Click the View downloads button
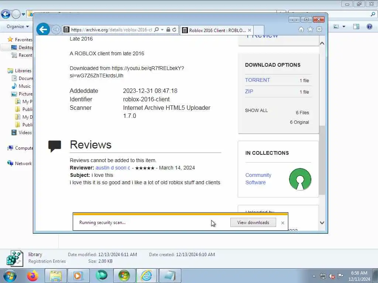 (x=253, y=222)
